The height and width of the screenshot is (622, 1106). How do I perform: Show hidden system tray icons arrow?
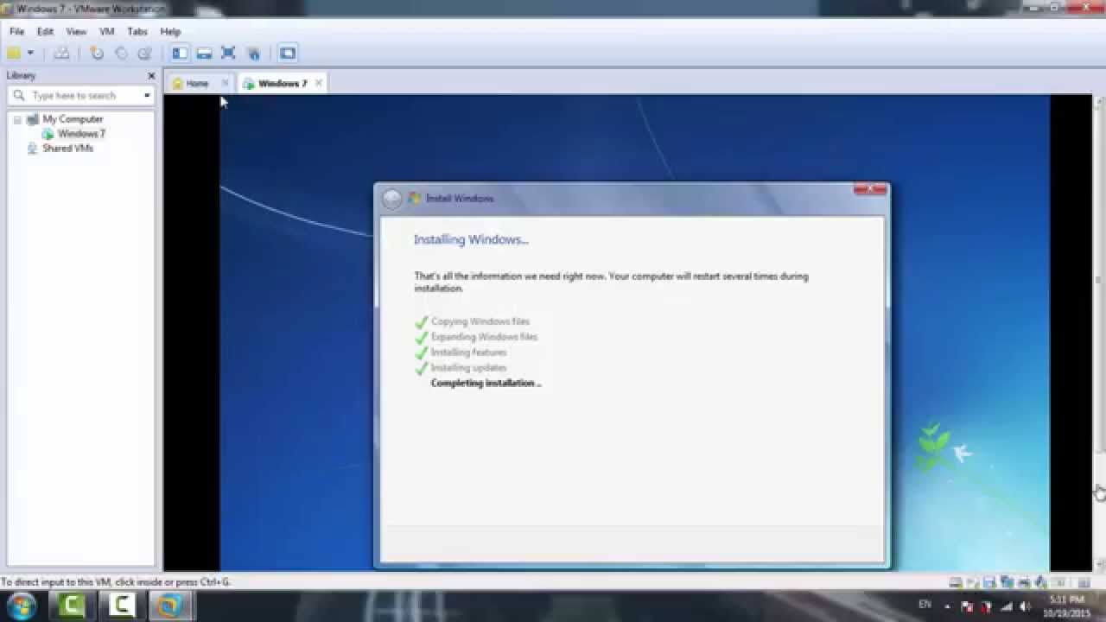point(948,606)
